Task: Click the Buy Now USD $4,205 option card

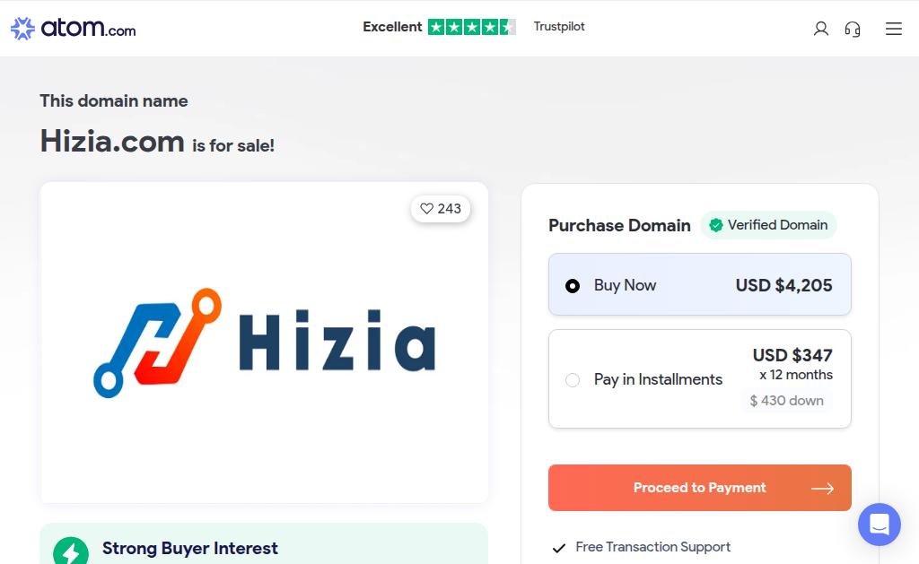Action: click(x=700, y=284)
